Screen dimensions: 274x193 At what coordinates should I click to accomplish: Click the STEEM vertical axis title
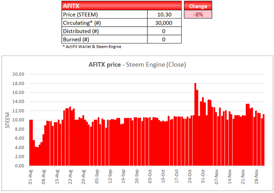tap(7, 120)
